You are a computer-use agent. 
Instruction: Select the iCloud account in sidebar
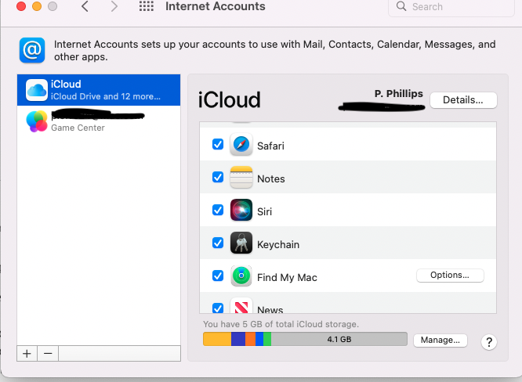(x=99, y=90)
